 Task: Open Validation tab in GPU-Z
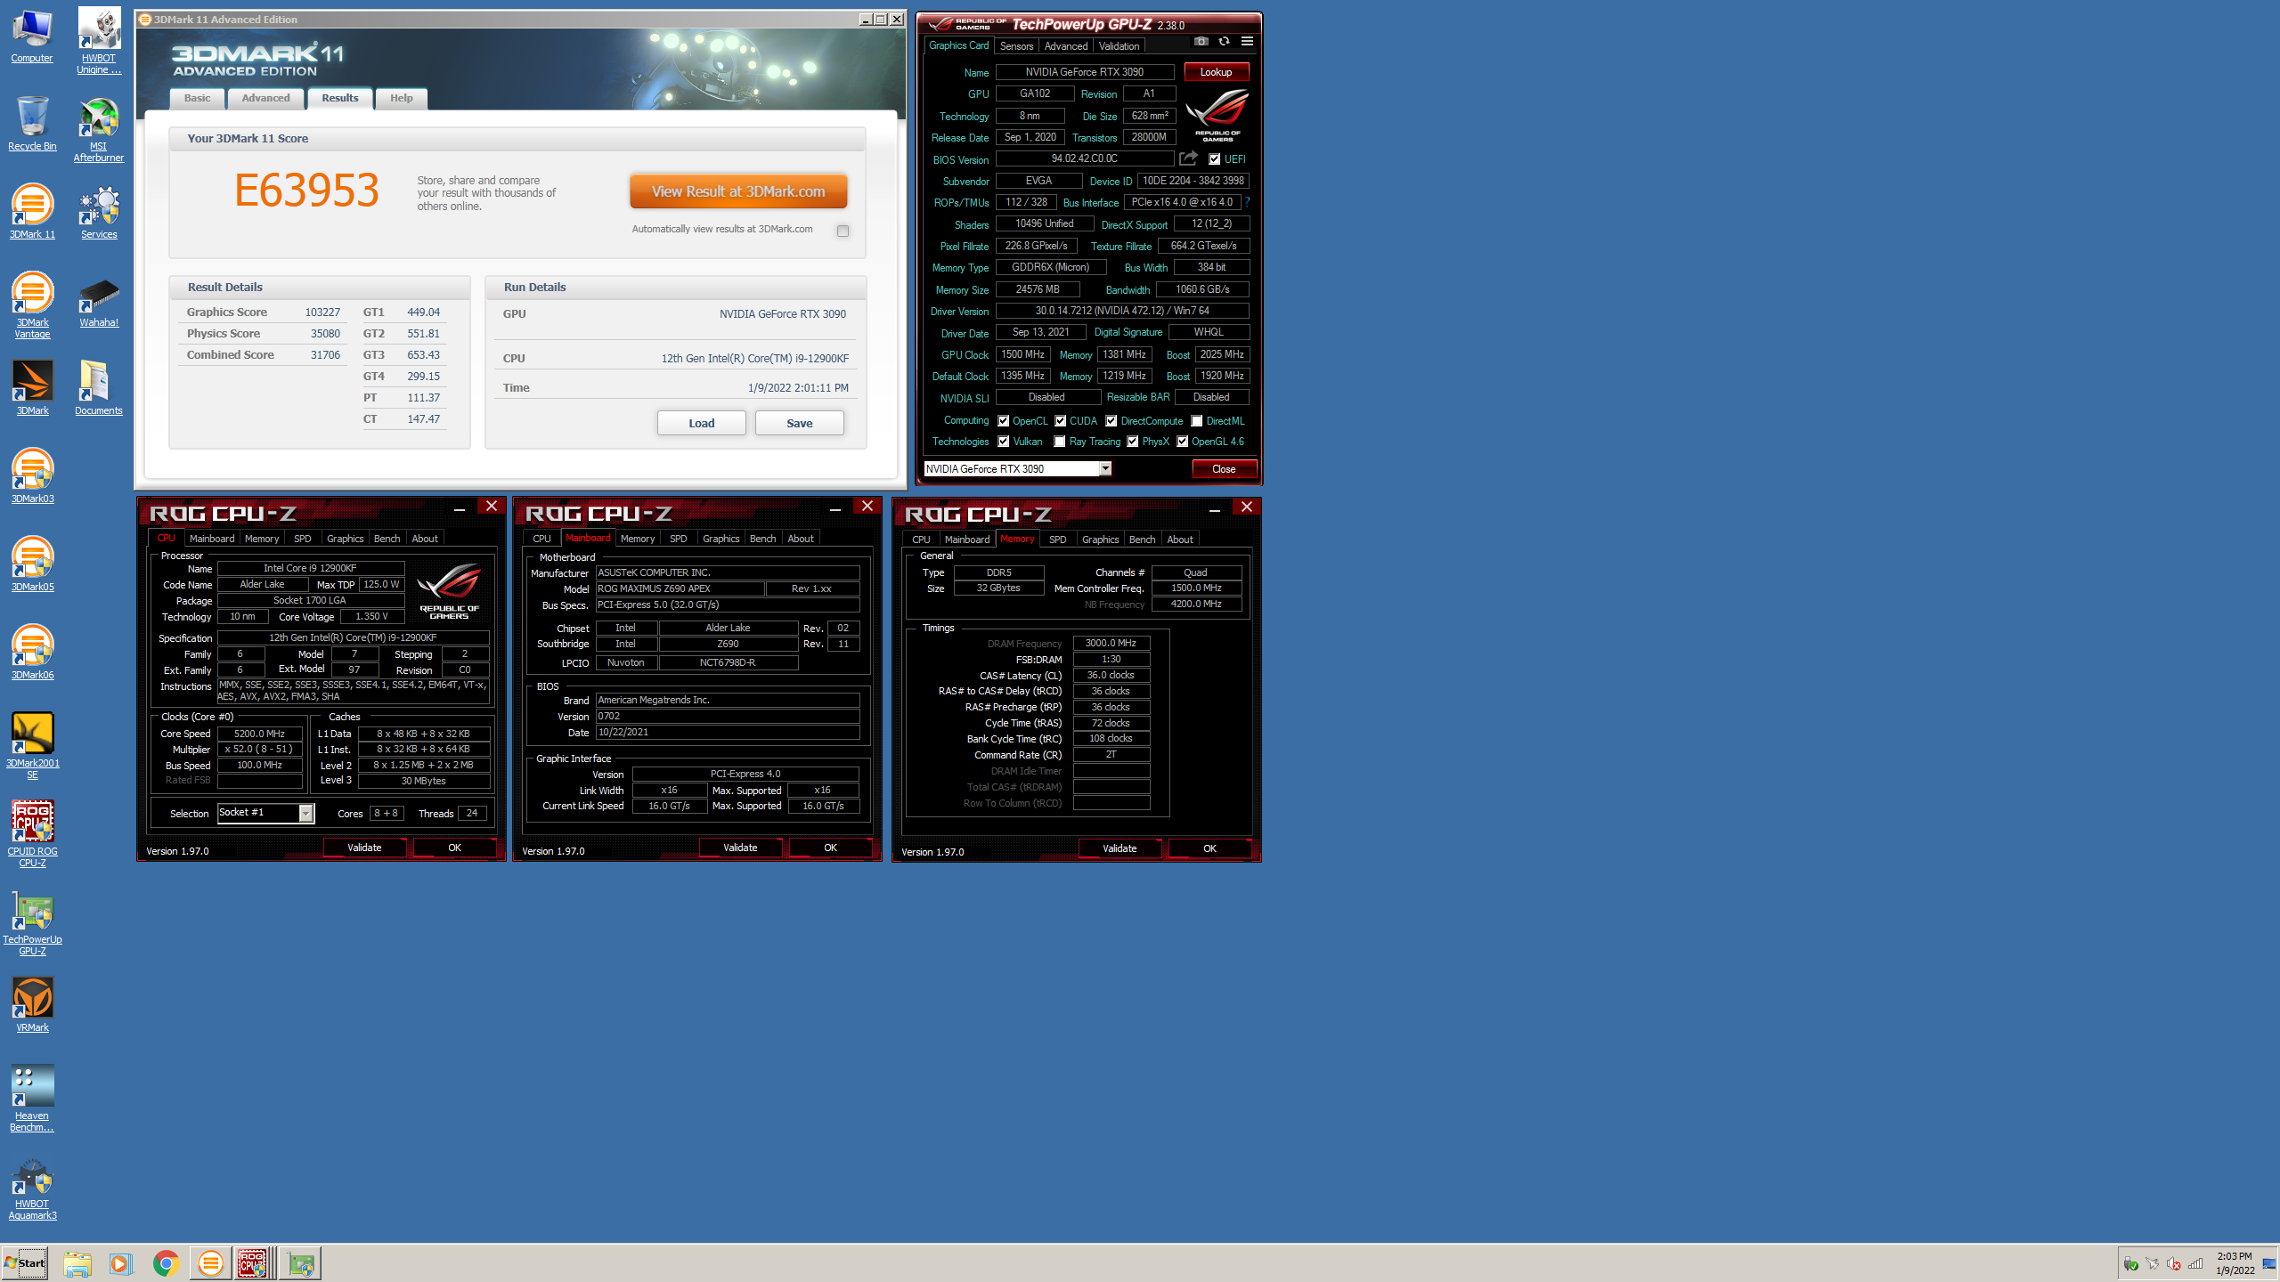click(x=1119, y=46)
